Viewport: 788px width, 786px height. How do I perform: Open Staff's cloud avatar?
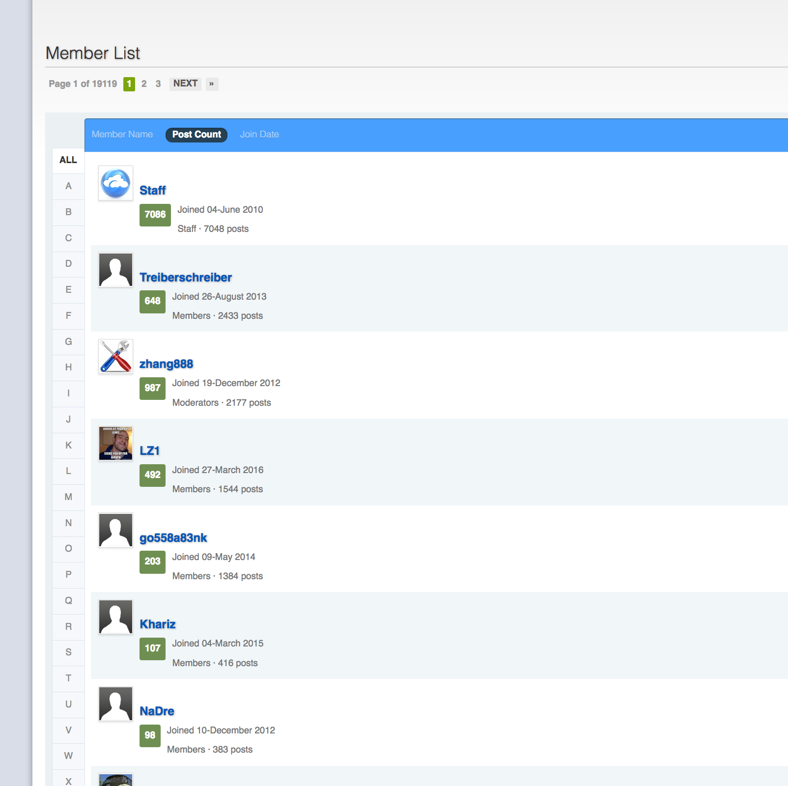coord(115,183)
